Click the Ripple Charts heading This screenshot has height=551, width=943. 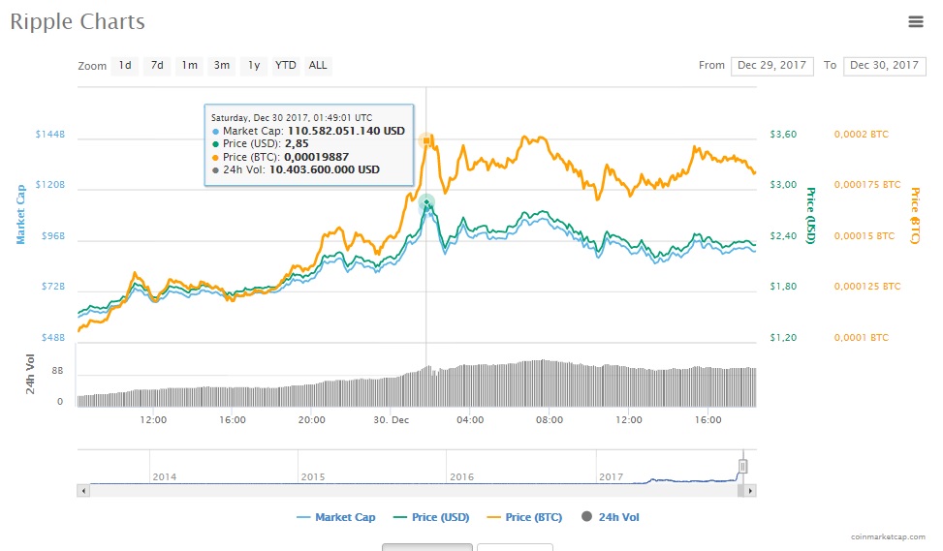tap(78, 21)
